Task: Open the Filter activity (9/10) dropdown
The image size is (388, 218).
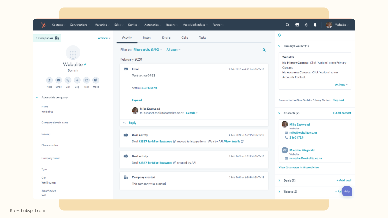Action: (x=148, y=50)
